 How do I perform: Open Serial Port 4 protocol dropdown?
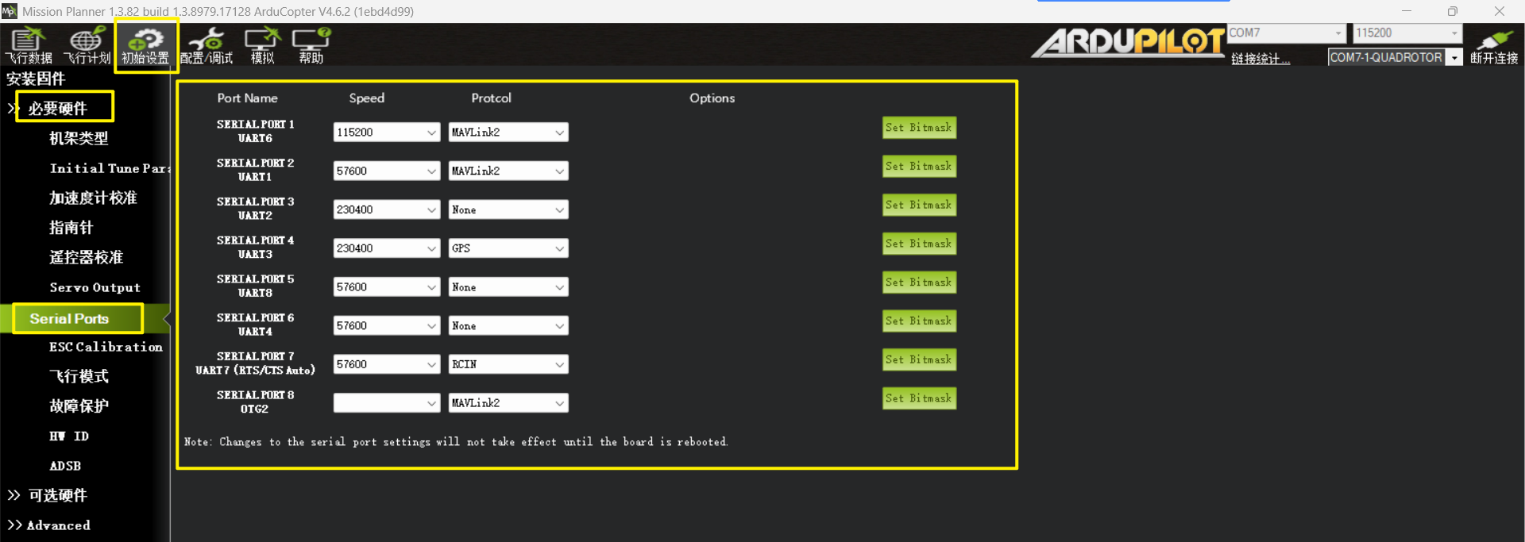508,248
